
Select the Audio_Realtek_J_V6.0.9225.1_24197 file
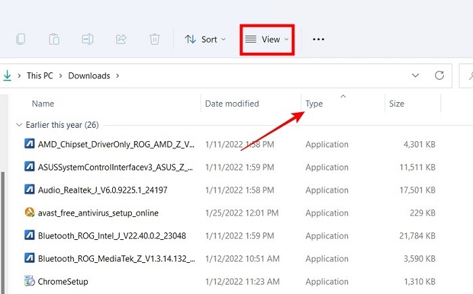(x=103, y=190)
